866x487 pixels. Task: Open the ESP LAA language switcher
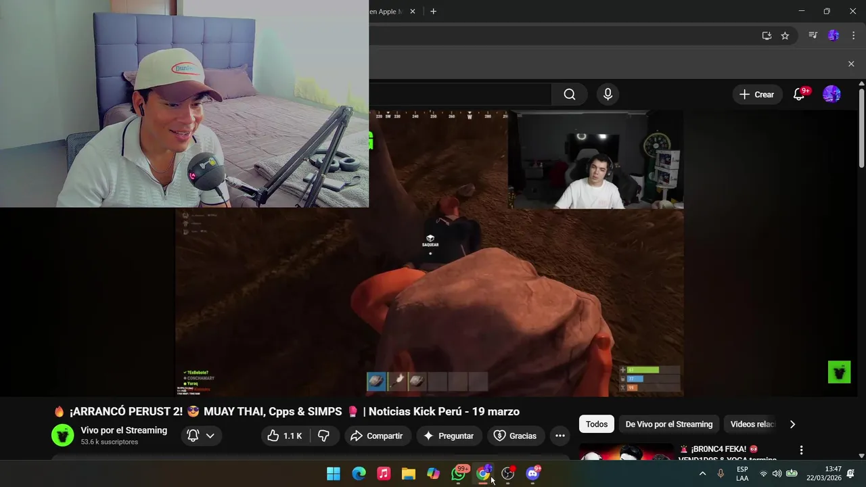tap(742, 473)
